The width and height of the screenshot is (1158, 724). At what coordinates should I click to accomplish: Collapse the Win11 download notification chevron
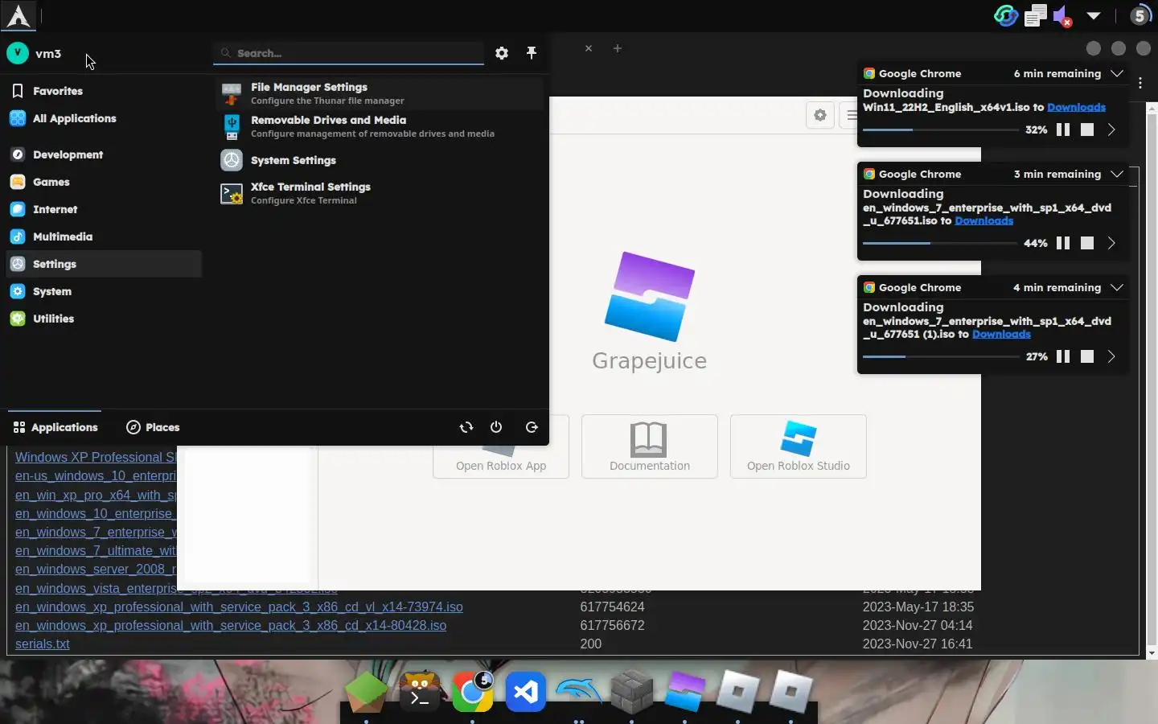(x=1117, y=73)
